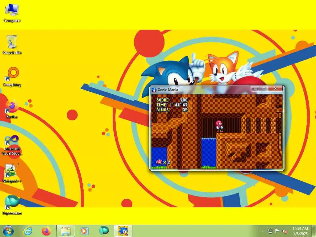Click the Show Desktop strip on taskbar

(x=314, y=231)
